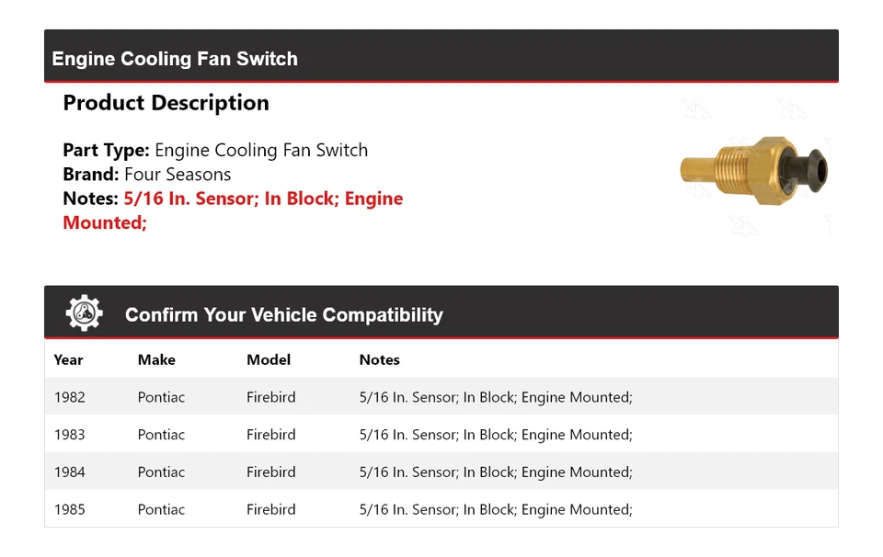Select the 1982 year cell
The width and height of the screenshot is (883, 557).
click(x=70, y=397)
